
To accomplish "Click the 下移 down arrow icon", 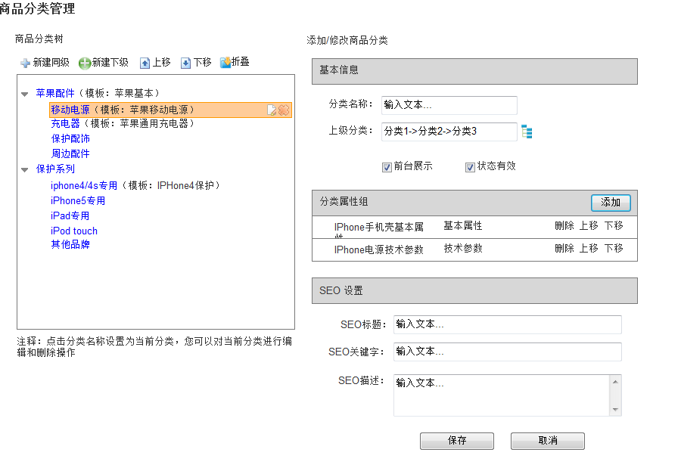I will (x=185, y=63).
